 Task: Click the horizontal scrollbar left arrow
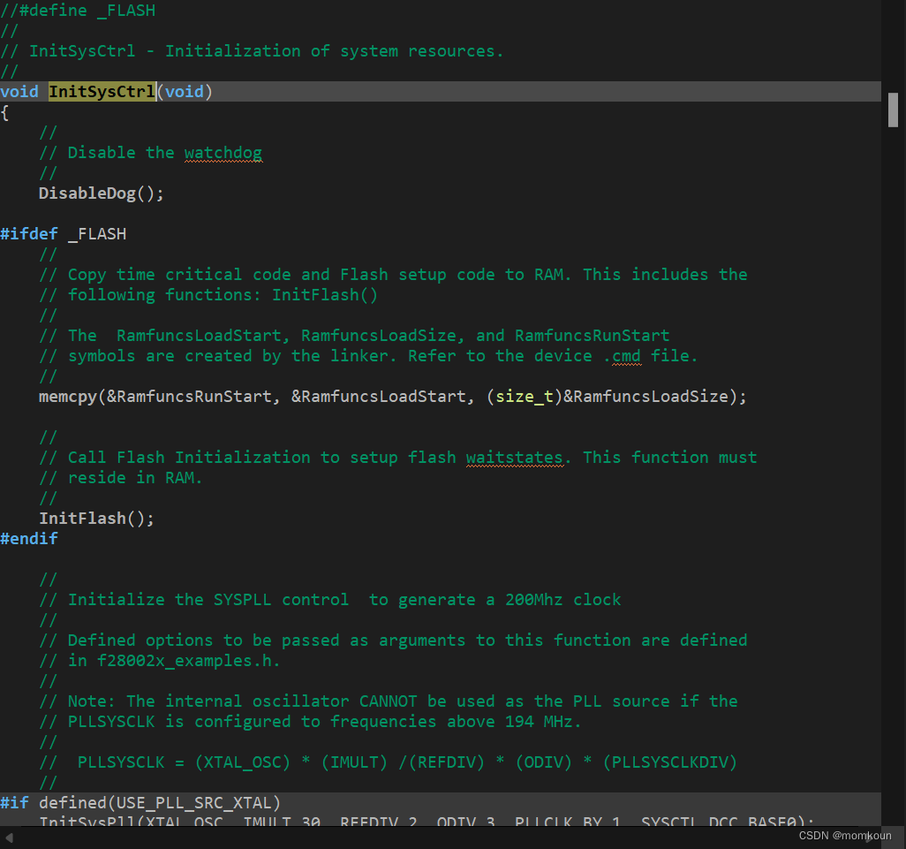point(9,838)
